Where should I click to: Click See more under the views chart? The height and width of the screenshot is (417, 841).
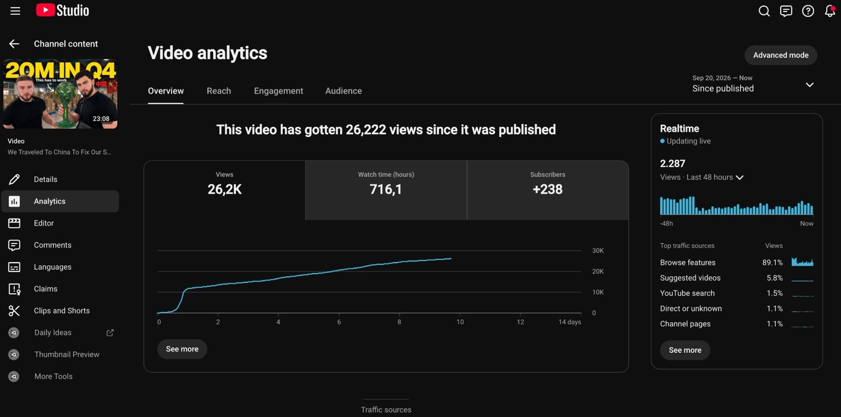coord(182,349)
